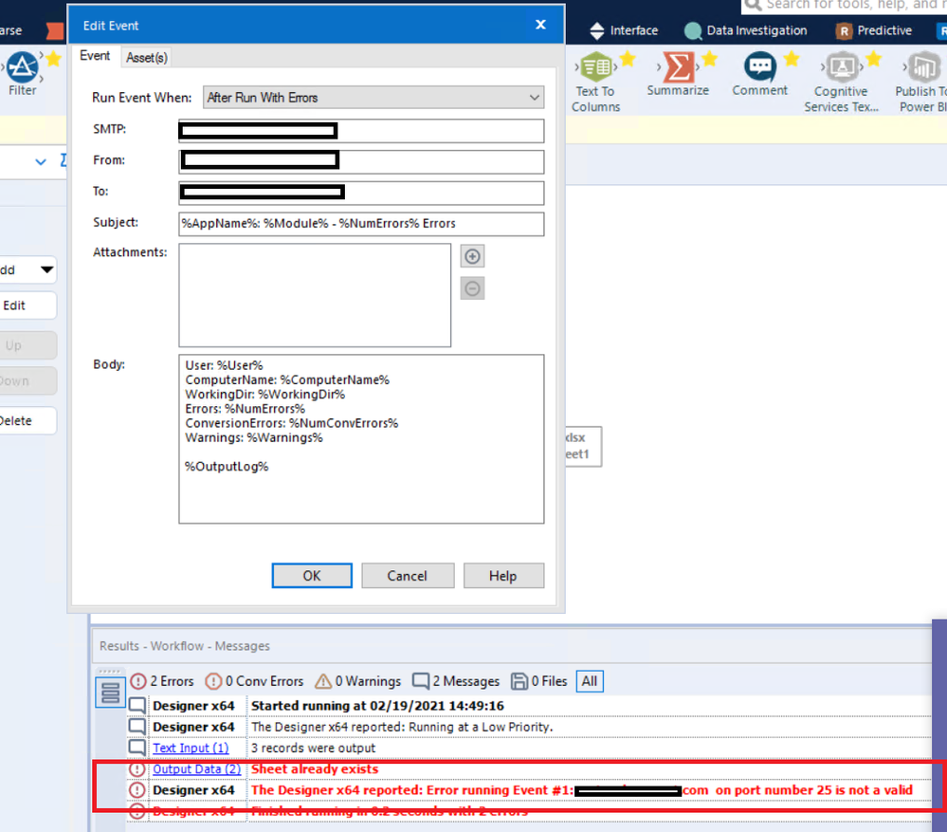The width and height of the screenshot is (947, 832).
Task: Open the Output Data (2) link
Action: (x=196, y=769)
